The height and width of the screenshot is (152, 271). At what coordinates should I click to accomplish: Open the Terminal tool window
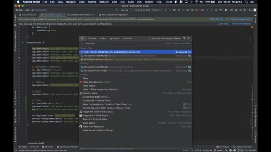pos(47,147)
